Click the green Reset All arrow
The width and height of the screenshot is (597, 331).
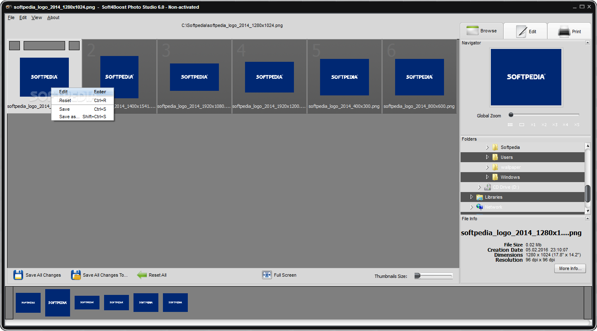click(142, 275)
